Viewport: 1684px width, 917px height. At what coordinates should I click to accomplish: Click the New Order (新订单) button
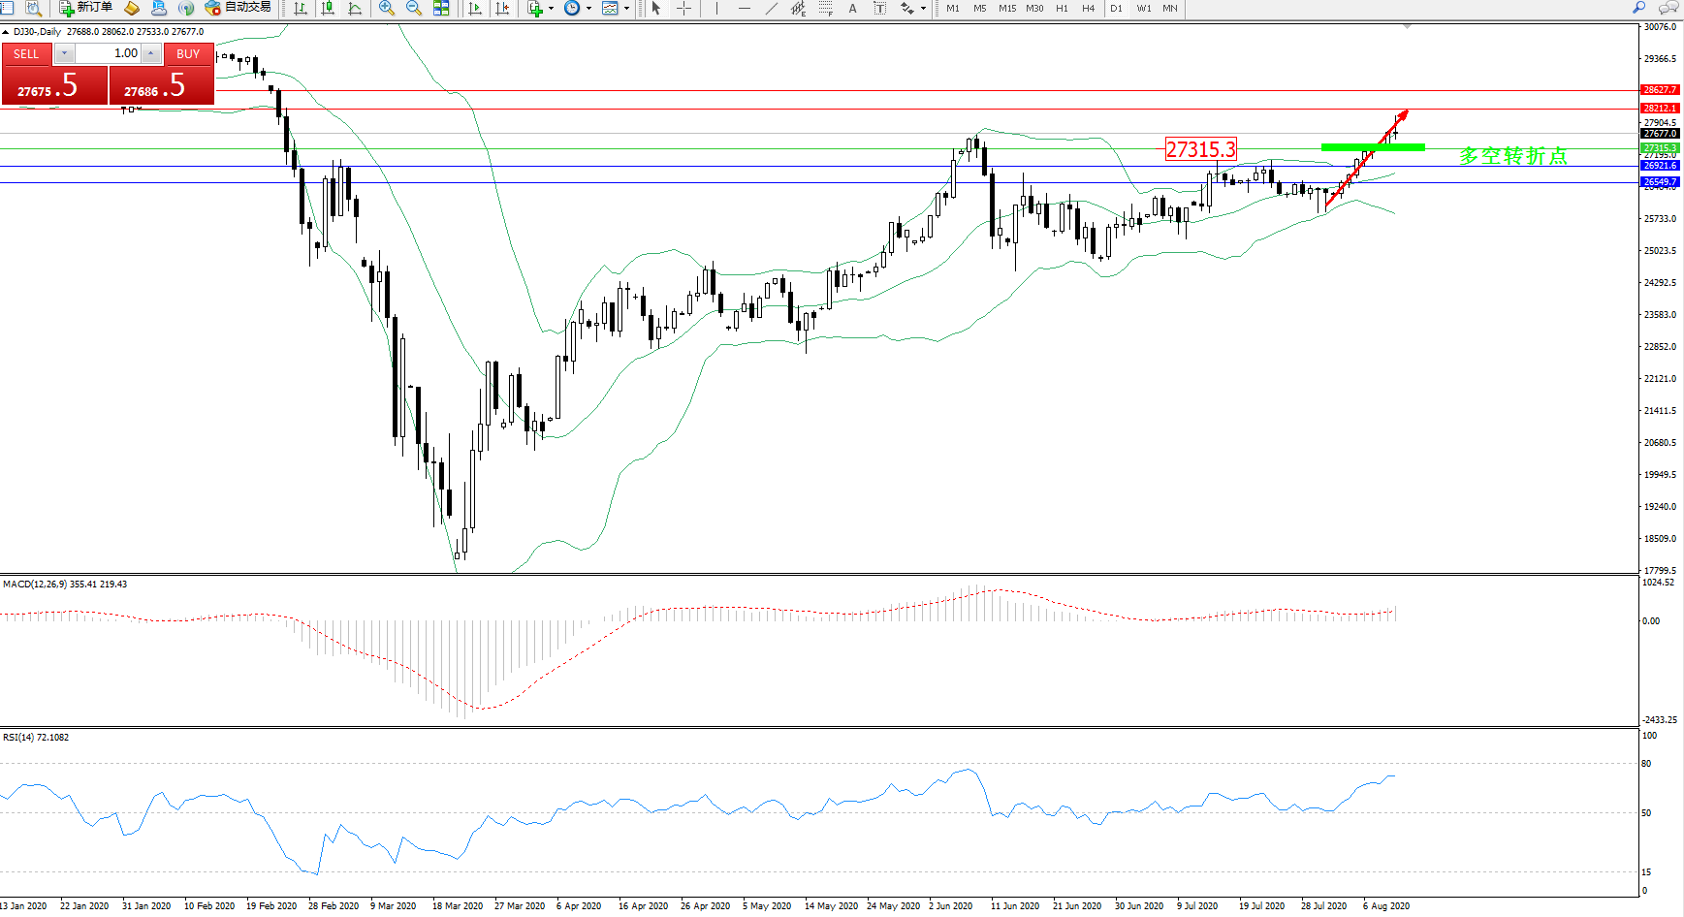pos(85,8)
